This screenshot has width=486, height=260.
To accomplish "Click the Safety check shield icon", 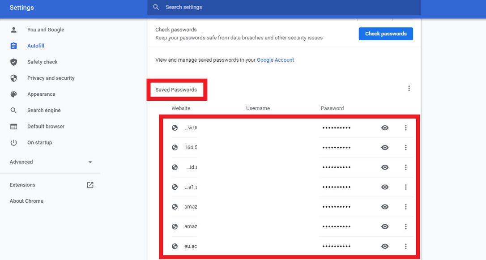I will 14,62.
